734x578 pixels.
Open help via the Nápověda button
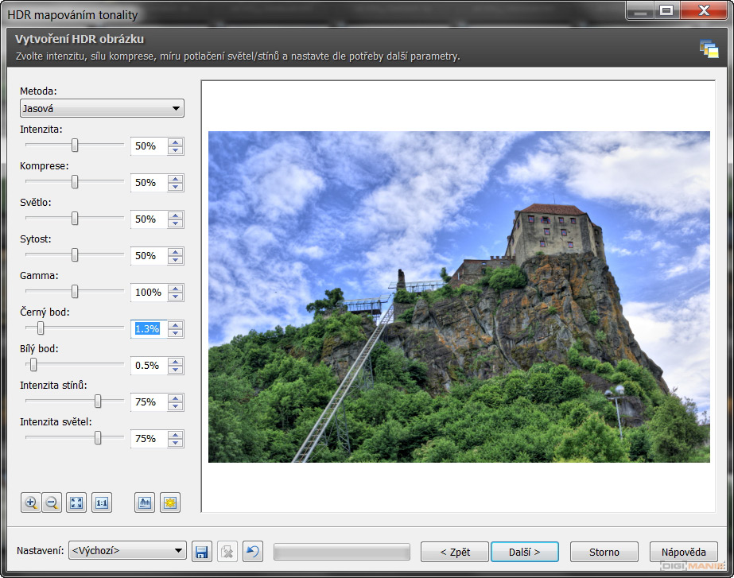pos(683,552)
